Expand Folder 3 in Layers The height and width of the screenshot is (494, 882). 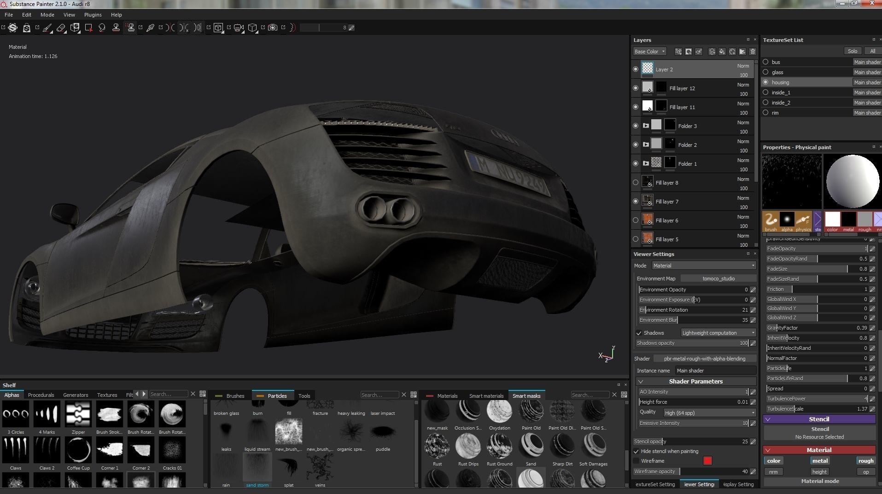click(646, 126)
